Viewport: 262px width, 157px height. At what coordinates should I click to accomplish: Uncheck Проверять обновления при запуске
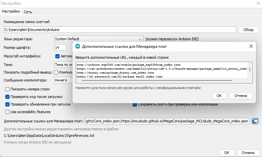coord(7,104)
